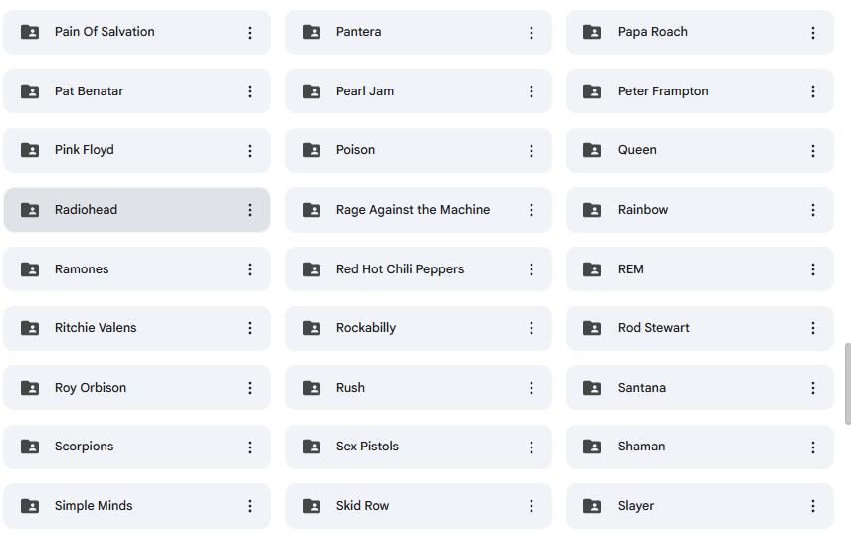Click the shared folder icon next to Queen
This screenshot has width=851, height=536.
pyautogui.click(x=592, y=150)
